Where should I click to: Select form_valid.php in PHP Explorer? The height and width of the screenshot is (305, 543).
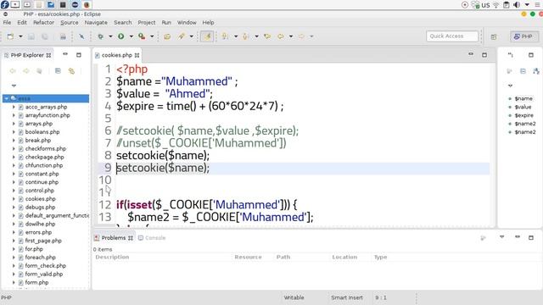click(44, 274)
